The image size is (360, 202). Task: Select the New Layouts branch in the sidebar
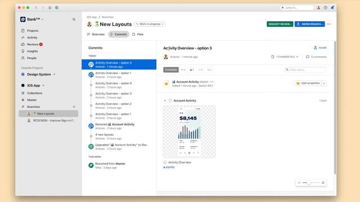[48, 113]
